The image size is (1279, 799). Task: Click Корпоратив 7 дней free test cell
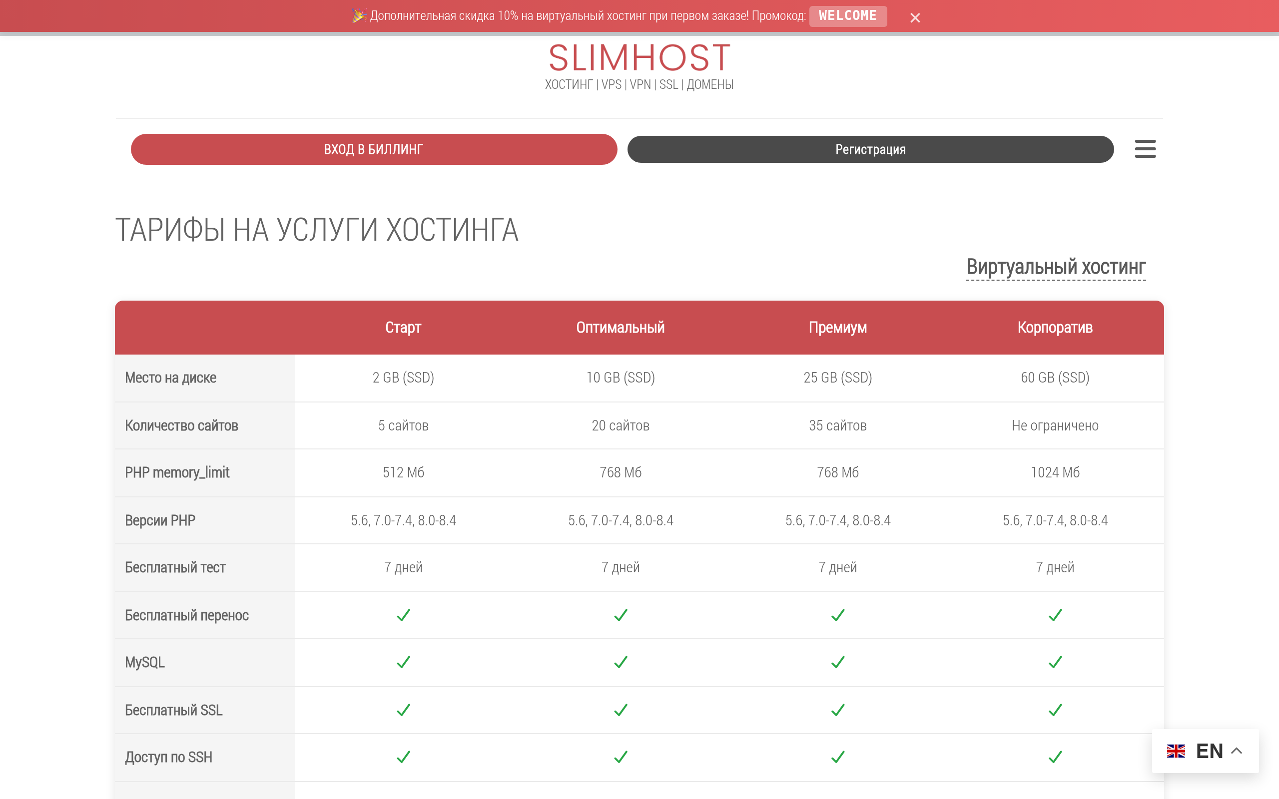[1055, 568]
